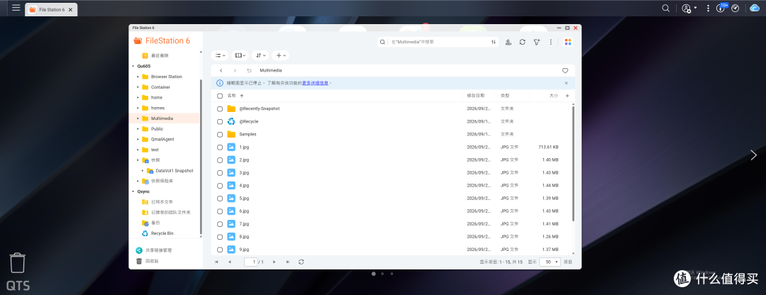Check the Samples folder checkbox
Image resolution: width=766 pixels, height=295 pixels.
(x=220, y=134)
